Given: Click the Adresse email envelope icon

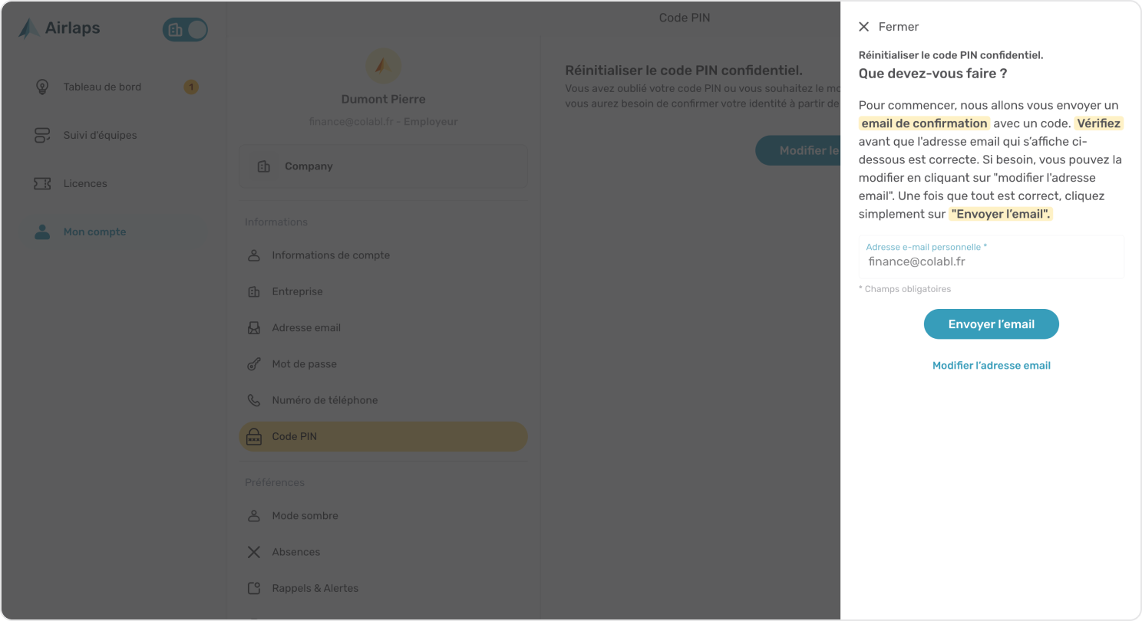Looking at the screenshot, I should [254, 327].
